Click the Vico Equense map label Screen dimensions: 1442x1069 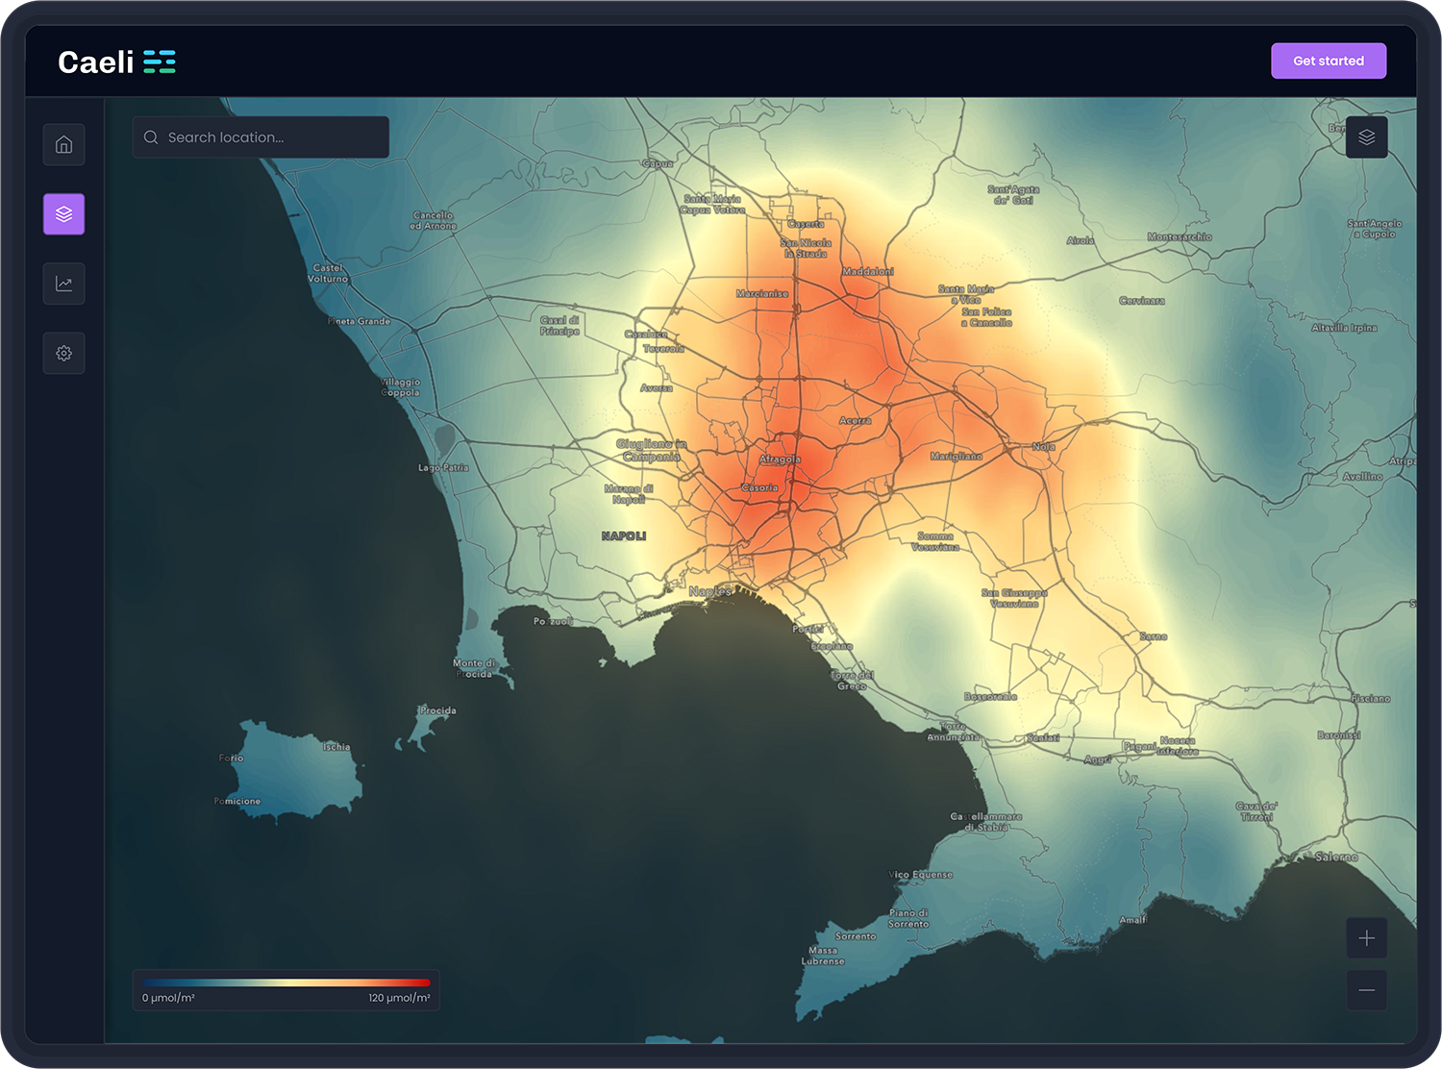(921, 875)
